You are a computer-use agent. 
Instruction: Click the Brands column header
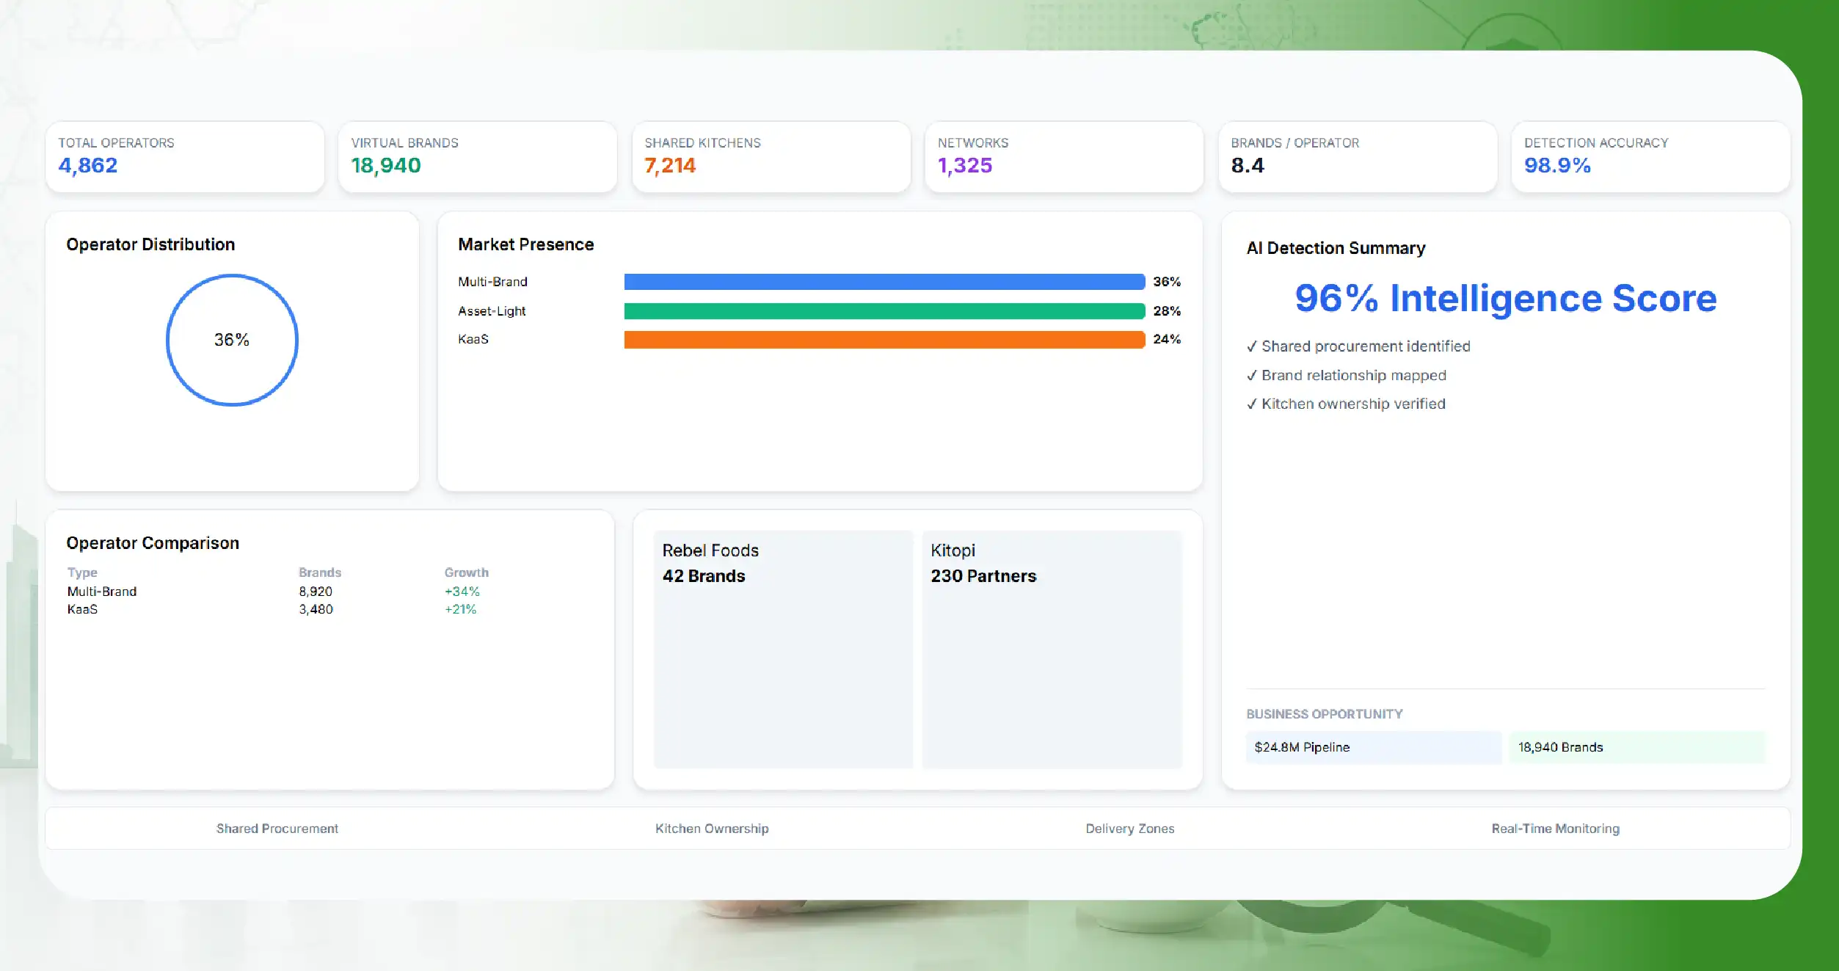click(x=320, y=572)
